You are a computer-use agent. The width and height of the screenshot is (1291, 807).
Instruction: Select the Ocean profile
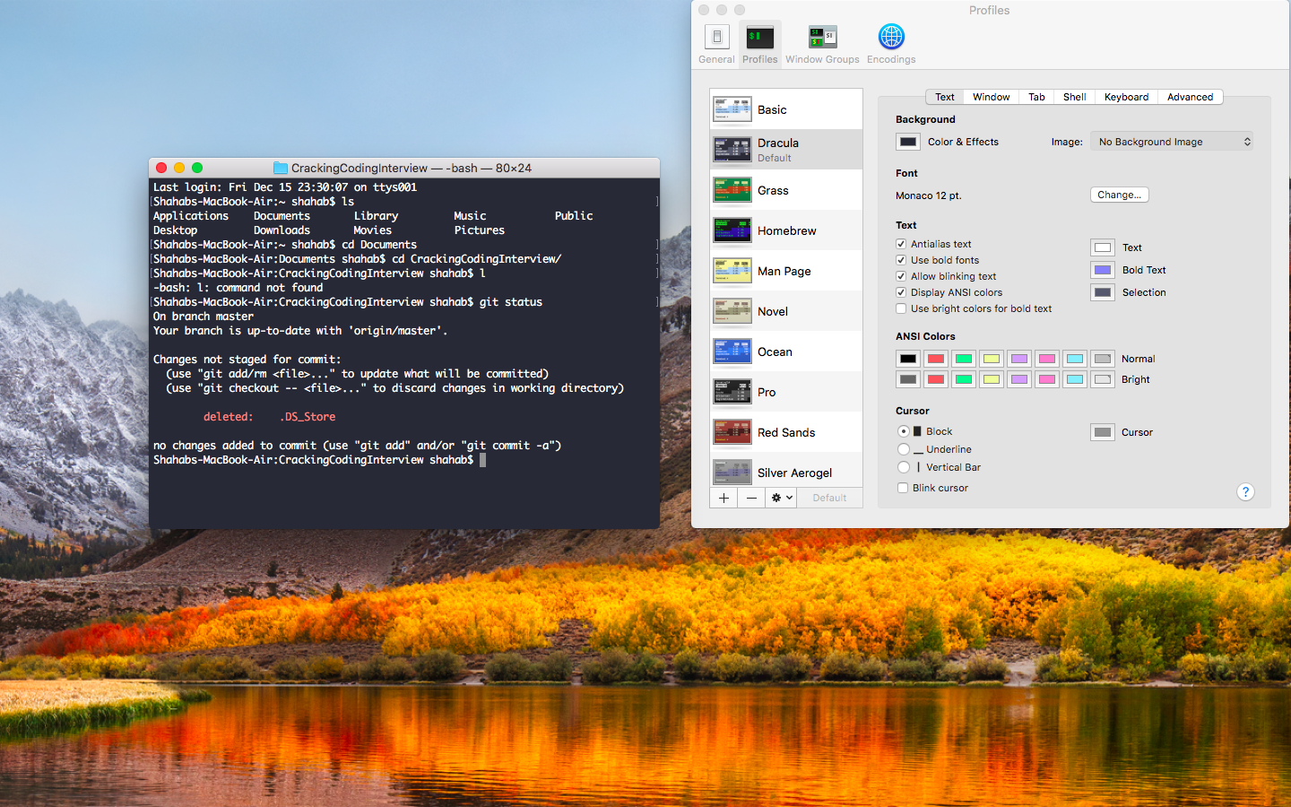tap(786, 351)
